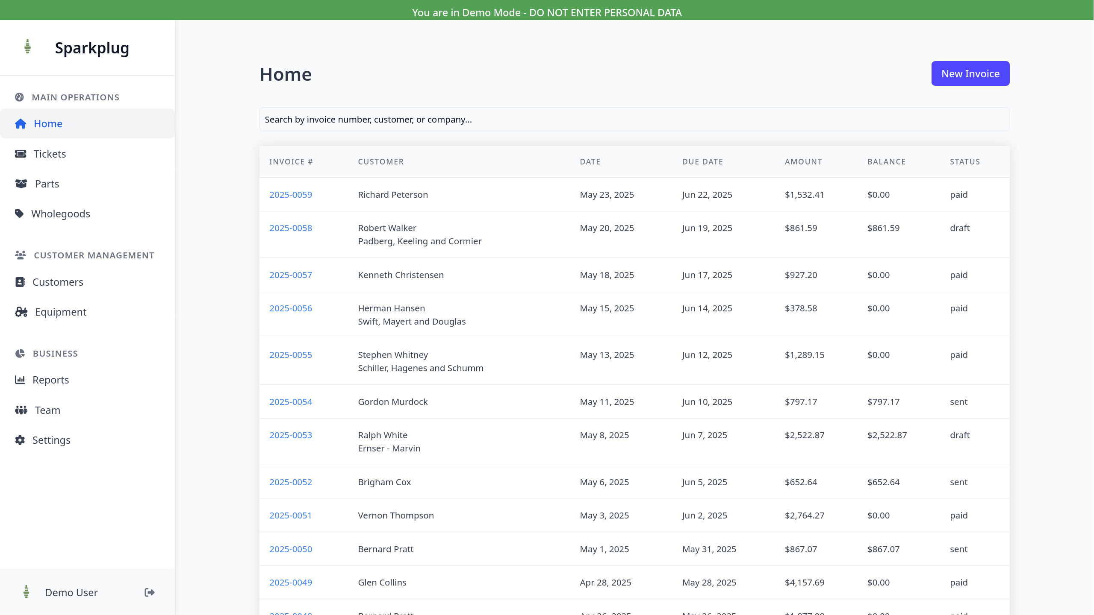Go to the Customers page

pos(58,282)
